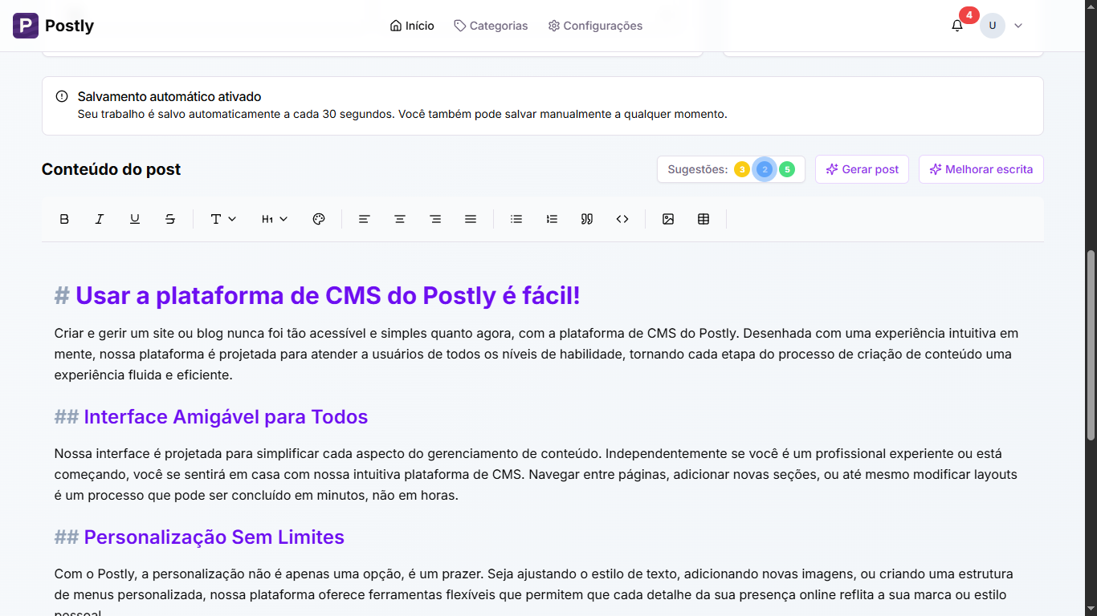Click the Melhorar escrita button

click(x=981, y=169)
